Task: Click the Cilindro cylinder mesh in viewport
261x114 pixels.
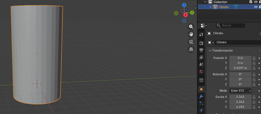Action: pyautogui.click(x=37, y=55)
